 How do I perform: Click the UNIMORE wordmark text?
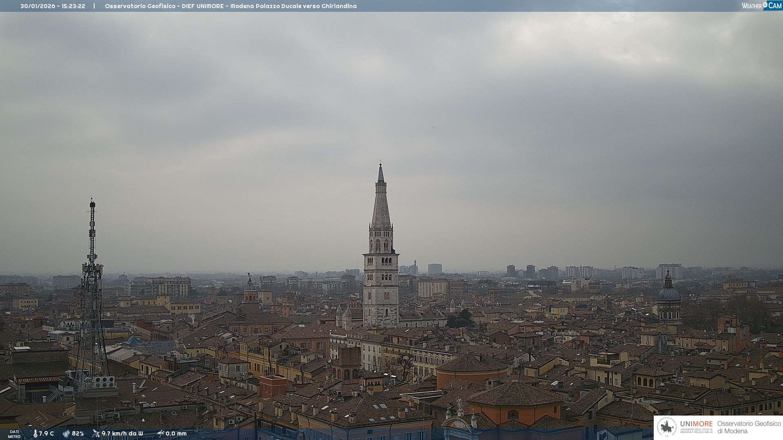(696, 424)
